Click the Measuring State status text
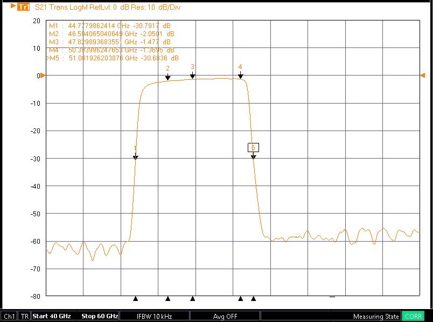This screenshot has width=433, height=322. coord(376,316)
